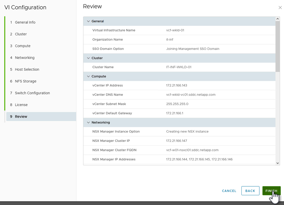Collapse the Networking section chevron
The height and width of the screenshot is (205, 284).
88,123
